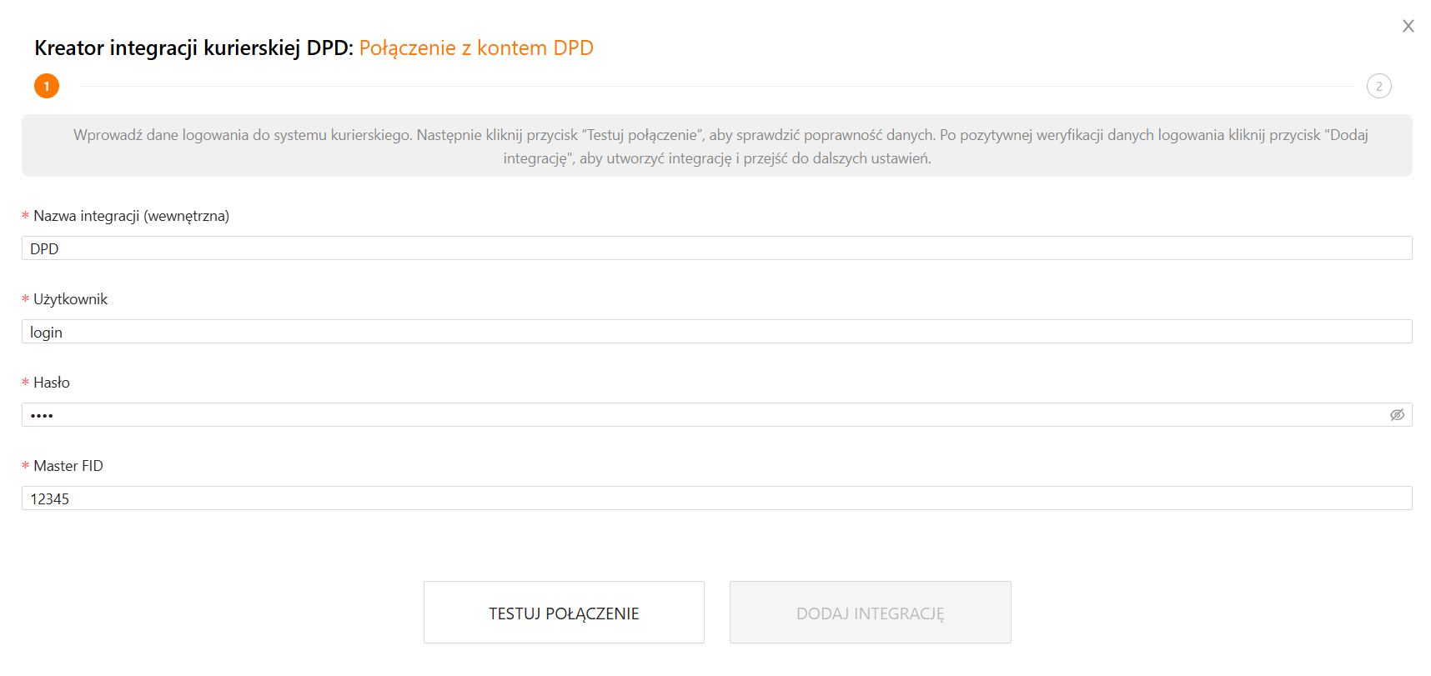The width and height of the screenshot is (1431, 676).
Task: Click the 'Hasło' field label
Action: [x=52, y=383]
